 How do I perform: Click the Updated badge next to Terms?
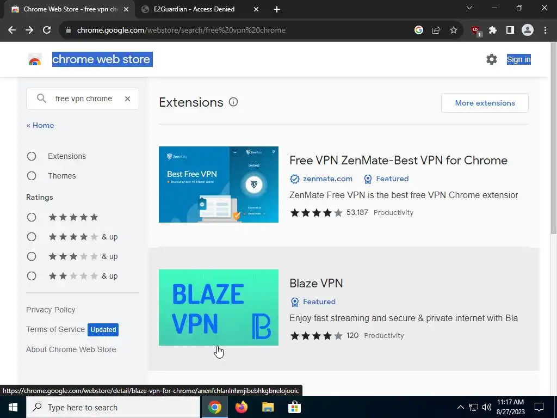[103, 329]
